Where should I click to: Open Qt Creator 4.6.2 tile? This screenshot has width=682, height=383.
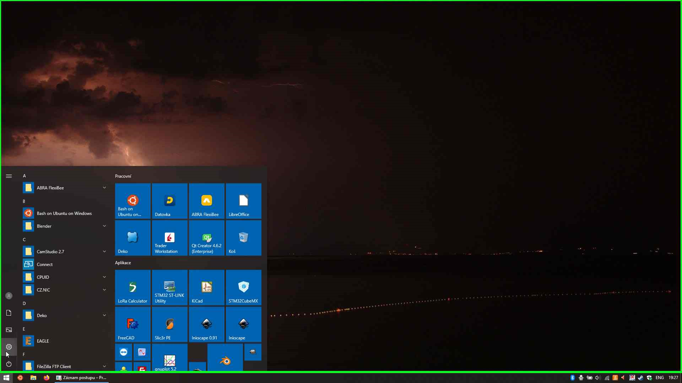pos(206,238)
